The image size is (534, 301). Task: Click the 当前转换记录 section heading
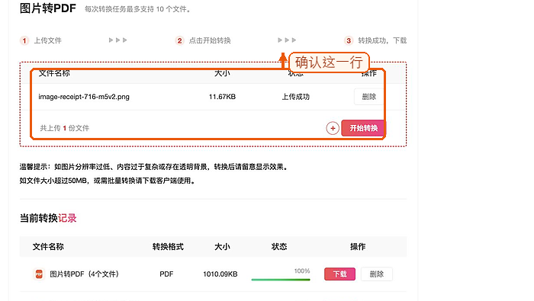[48, 218]
